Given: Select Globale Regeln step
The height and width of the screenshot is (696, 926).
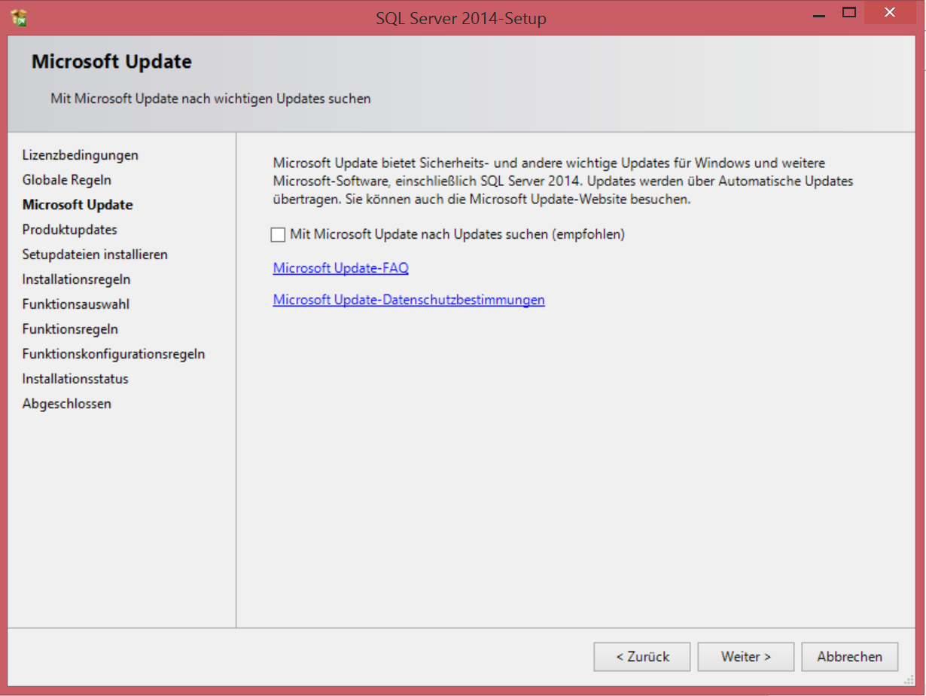Looking at the screenshot, I should (67, 180).
